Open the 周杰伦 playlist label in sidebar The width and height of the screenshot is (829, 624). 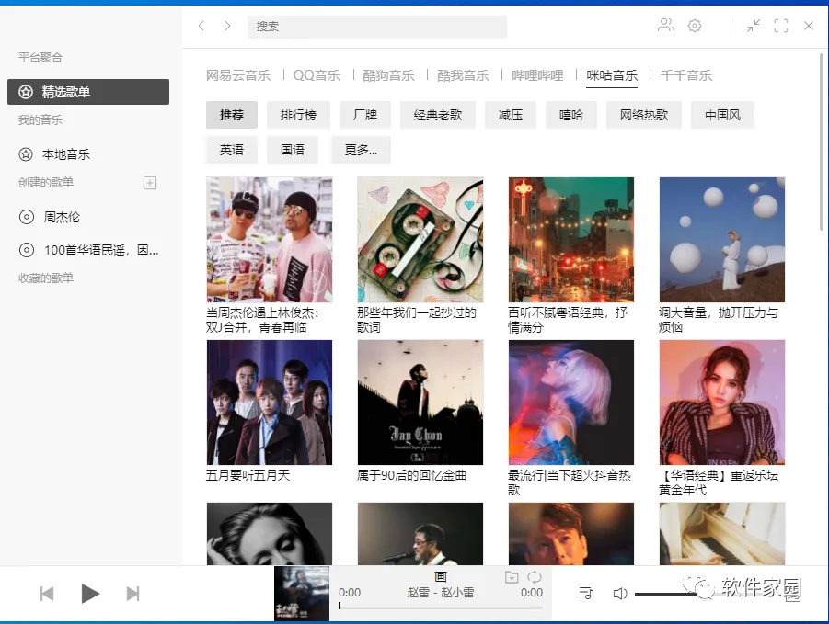click(x=62, y=217)
